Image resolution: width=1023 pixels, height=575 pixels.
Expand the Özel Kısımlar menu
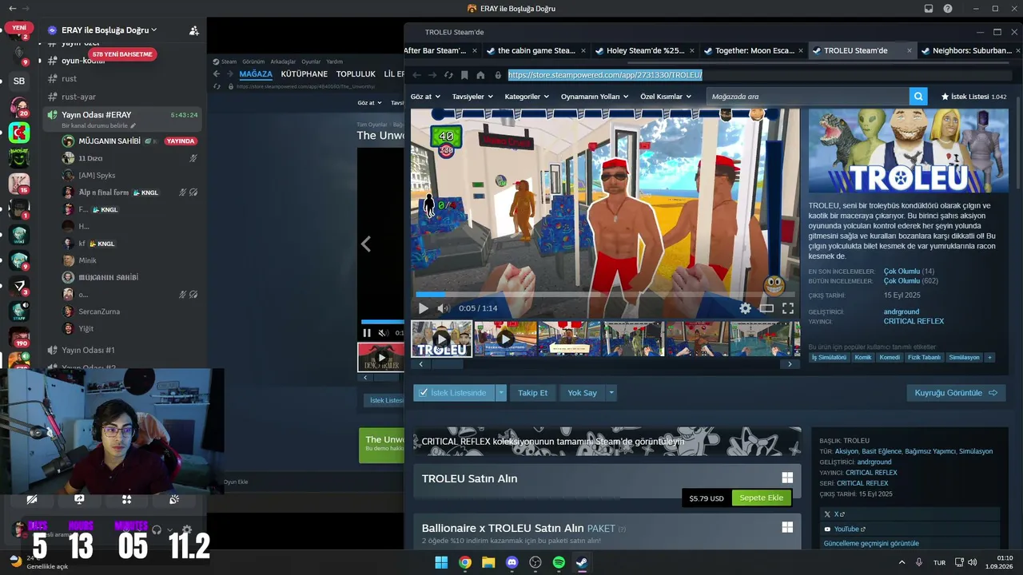pyautogui.click(x=666, y=97)
